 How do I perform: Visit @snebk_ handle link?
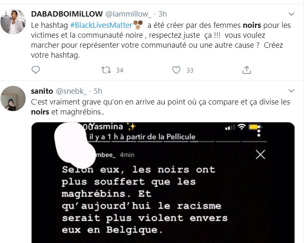71,91
